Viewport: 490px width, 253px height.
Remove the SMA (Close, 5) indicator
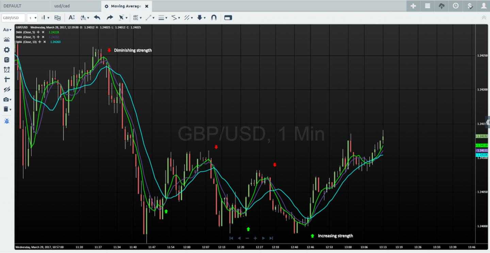pos(43,32)
